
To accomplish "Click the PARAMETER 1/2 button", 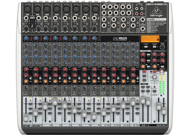I will tap(146, 47).
